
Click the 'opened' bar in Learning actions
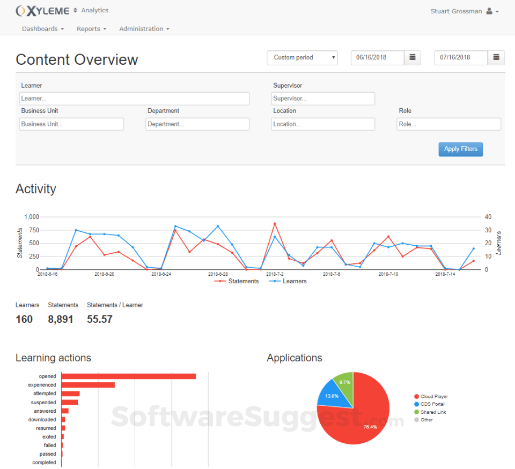pyautogui.click(x=129, y=376)
